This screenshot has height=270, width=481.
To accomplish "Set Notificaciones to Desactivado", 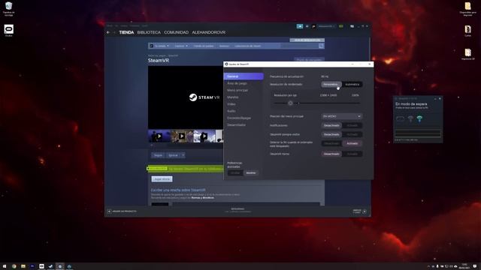I will click(x=331, y=125).
